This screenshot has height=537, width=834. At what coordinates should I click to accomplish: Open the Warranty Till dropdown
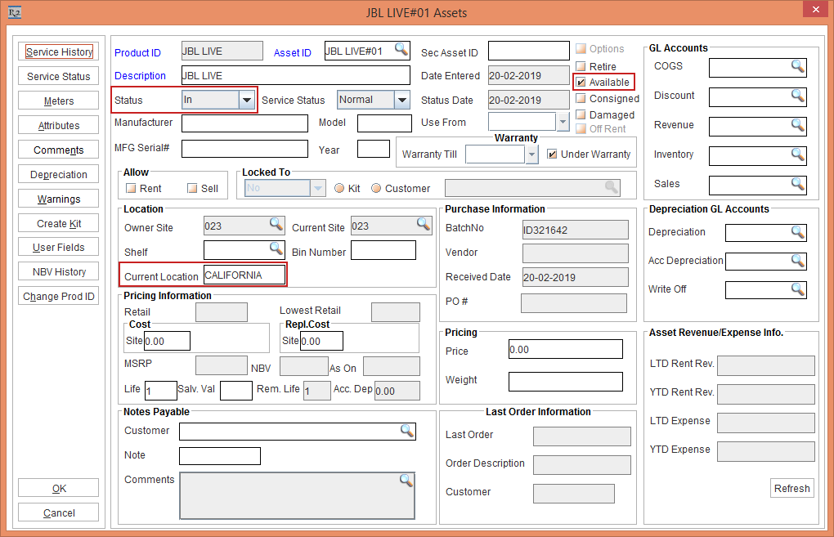point(531,154)
